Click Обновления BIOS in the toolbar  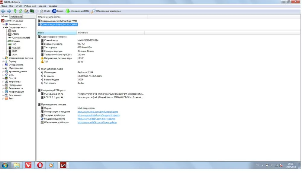(x=77, y=11)
